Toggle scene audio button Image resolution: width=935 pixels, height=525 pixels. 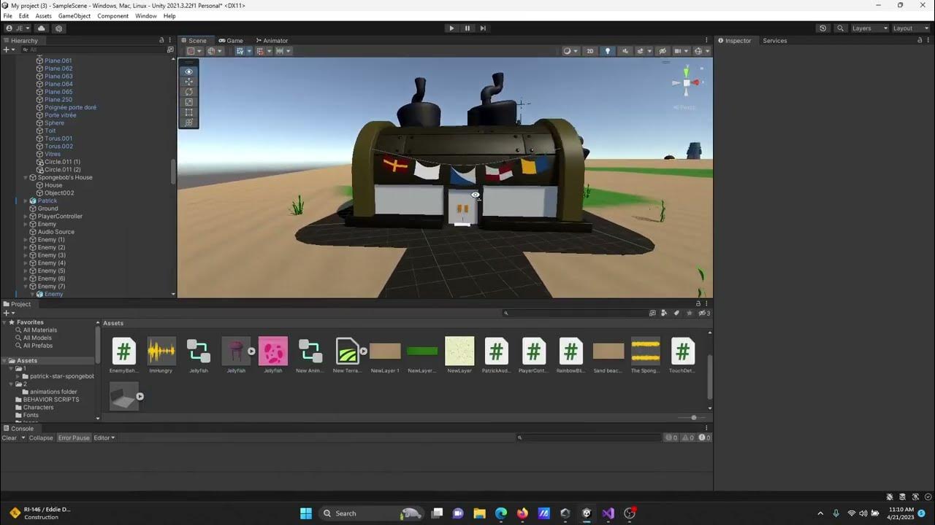(x=625, y=51)
